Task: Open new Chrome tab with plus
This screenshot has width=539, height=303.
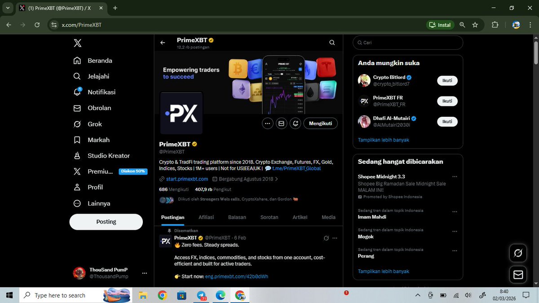Action: (115, 8)
